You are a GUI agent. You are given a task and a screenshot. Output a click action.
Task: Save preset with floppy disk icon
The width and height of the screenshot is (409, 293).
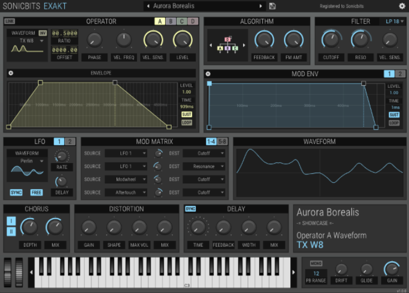[272, 6]
